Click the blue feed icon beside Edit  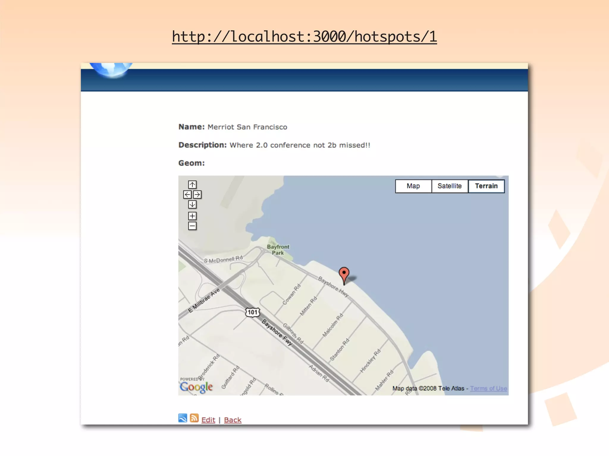[x=183, y=418]
